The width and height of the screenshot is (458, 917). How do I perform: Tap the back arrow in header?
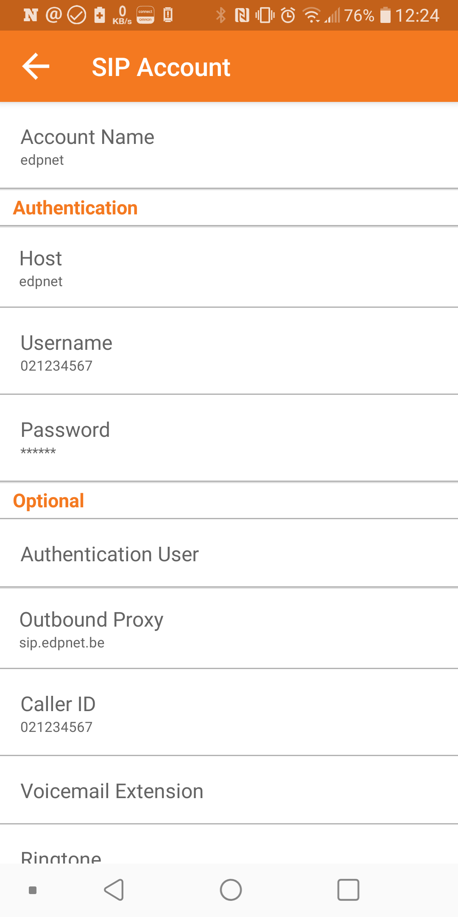pos(36,67)
